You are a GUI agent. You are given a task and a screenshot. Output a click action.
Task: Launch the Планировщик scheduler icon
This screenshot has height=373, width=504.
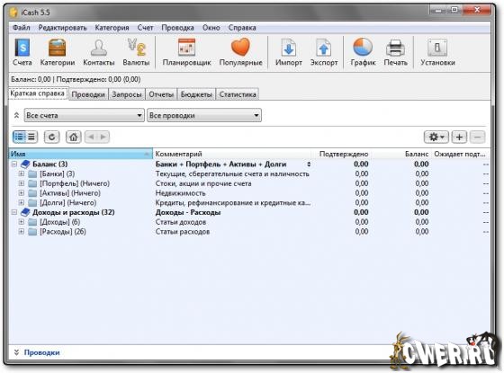tap(187, 48)
